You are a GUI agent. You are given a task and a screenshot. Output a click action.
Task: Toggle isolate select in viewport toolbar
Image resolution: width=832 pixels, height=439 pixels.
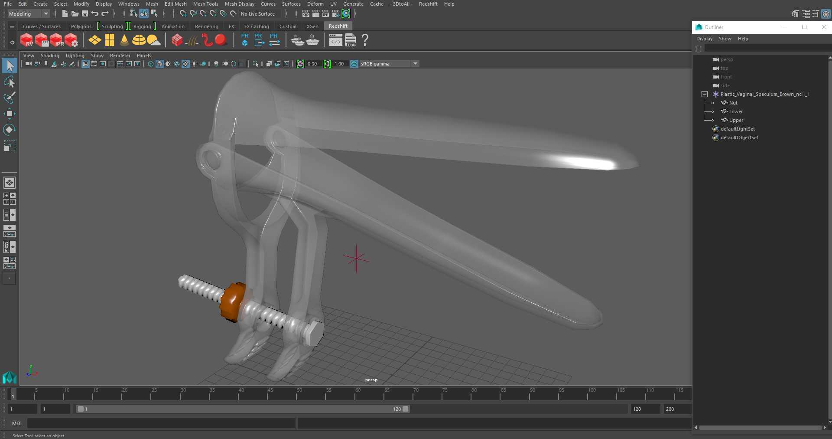pos(256,64)
